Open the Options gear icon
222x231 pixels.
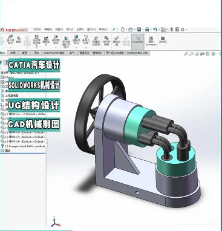(x=182, y=30)
